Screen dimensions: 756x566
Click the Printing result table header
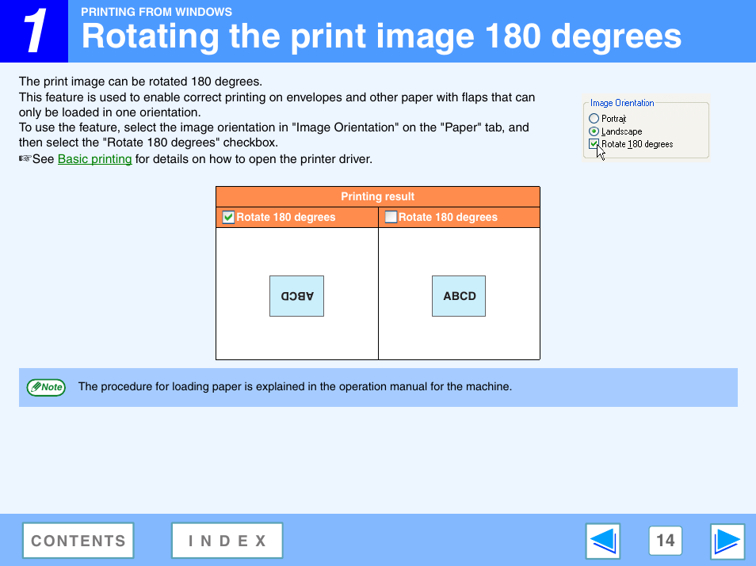[378, 196]
